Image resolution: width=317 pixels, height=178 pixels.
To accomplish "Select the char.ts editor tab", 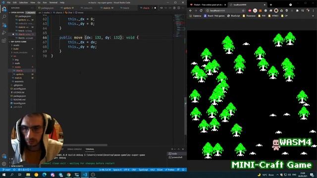I will (146, 8).
